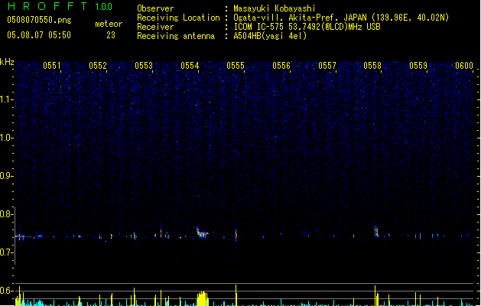This screenshot has width=481, height=306.
Task: Select the file name 0508070550.png
Action: pos(39,20)
